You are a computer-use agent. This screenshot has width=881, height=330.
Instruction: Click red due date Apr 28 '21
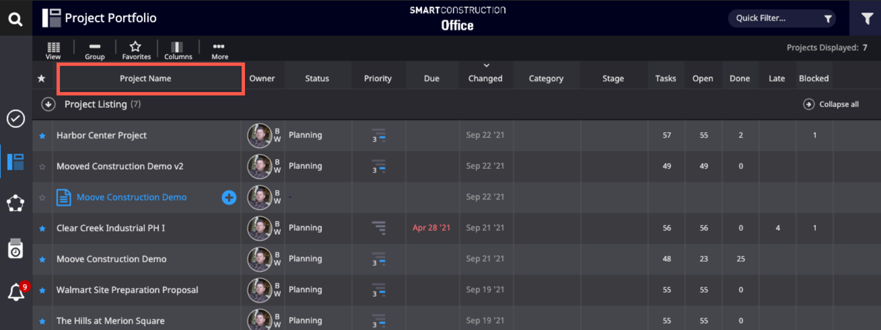(431, 228)
